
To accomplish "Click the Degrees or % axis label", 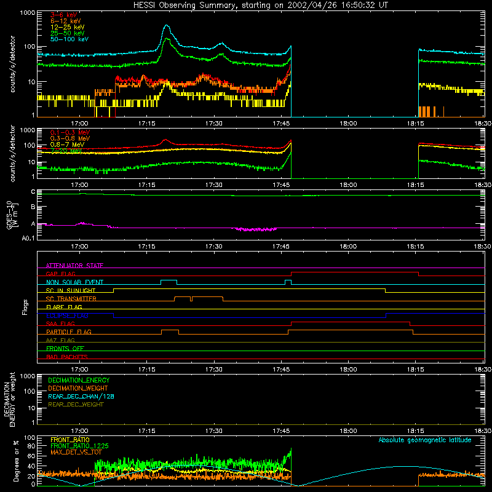I will pyautogui.click(x=16, y=461).
